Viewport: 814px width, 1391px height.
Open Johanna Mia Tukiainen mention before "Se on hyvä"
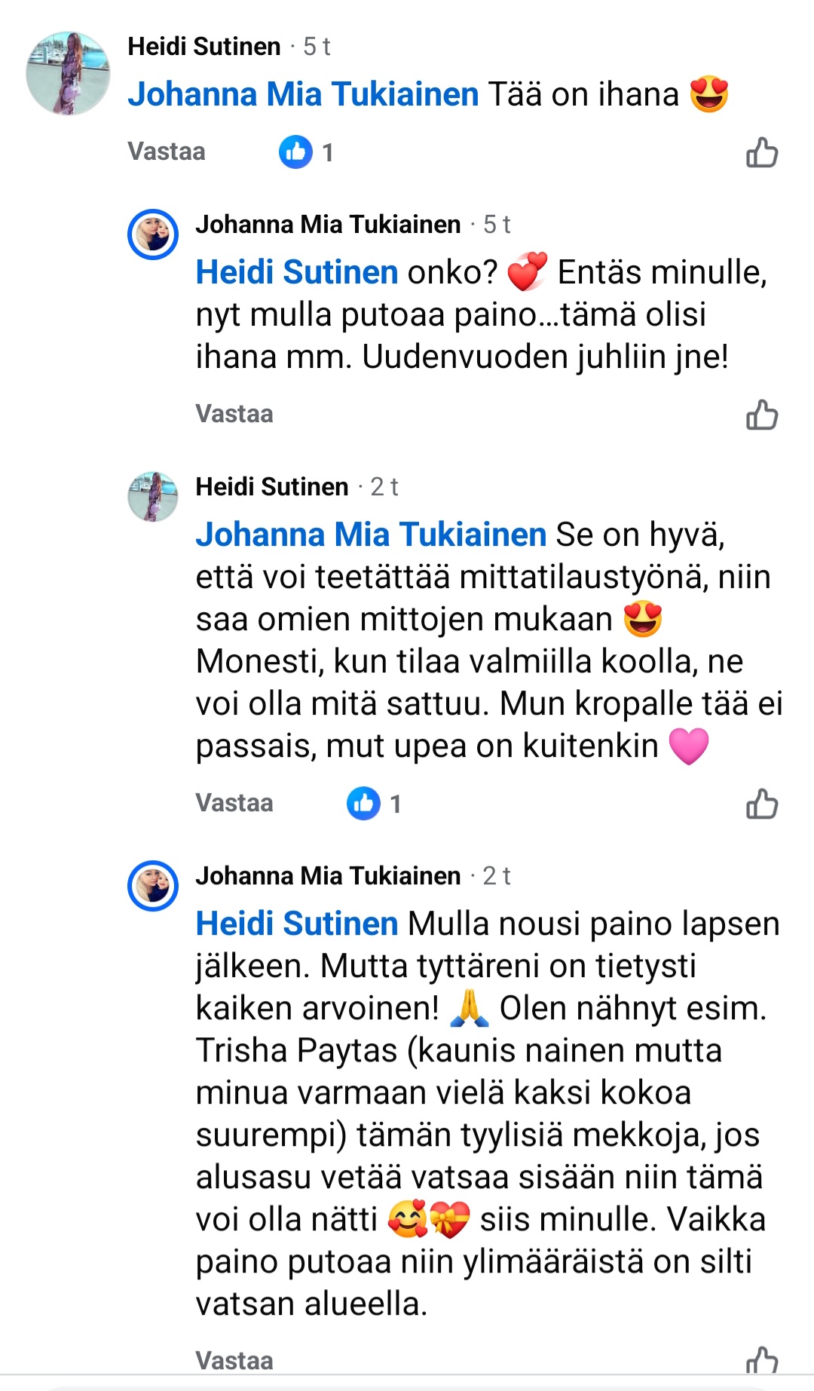coord(371,535)
